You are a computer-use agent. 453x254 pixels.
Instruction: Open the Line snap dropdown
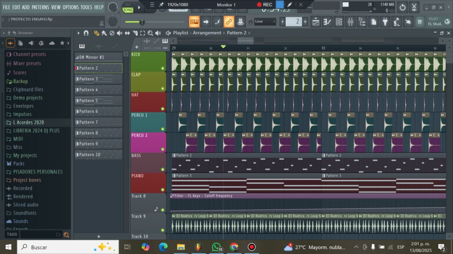pos(265,22)
